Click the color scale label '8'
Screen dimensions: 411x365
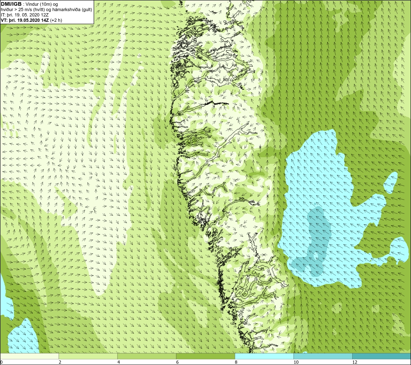(x=236, y=363)
